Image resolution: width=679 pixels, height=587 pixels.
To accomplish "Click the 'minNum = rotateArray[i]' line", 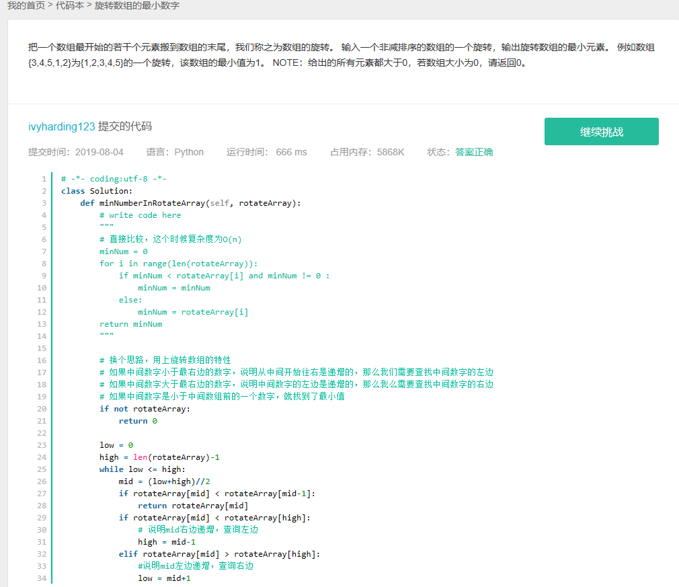I will coord(193,313).
